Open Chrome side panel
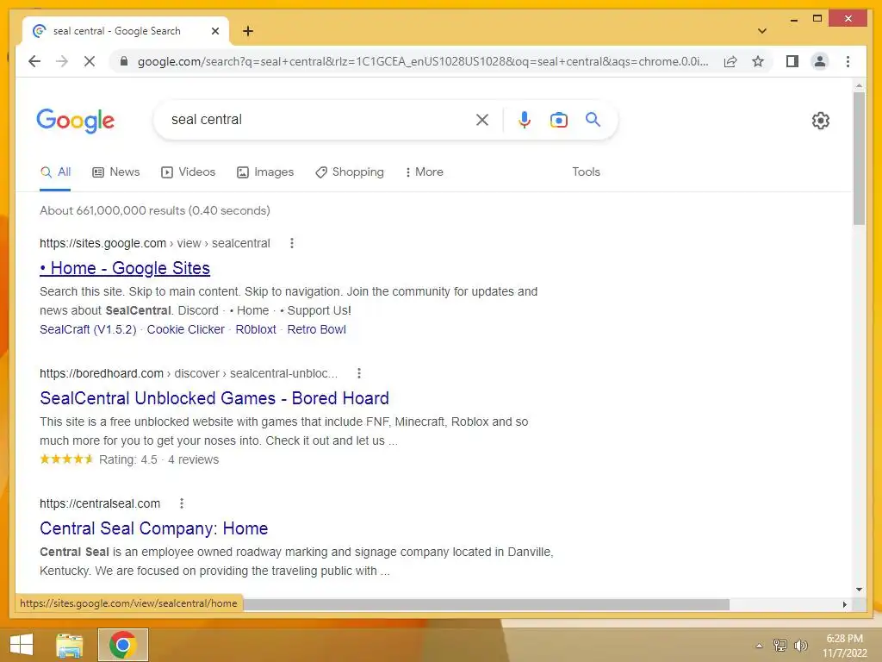 [x=792, y=61]
